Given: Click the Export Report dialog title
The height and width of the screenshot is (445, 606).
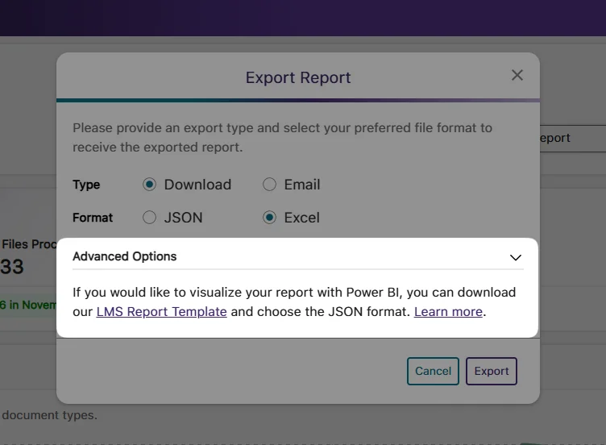Looking at the screenshot, I should click(298, 78).
